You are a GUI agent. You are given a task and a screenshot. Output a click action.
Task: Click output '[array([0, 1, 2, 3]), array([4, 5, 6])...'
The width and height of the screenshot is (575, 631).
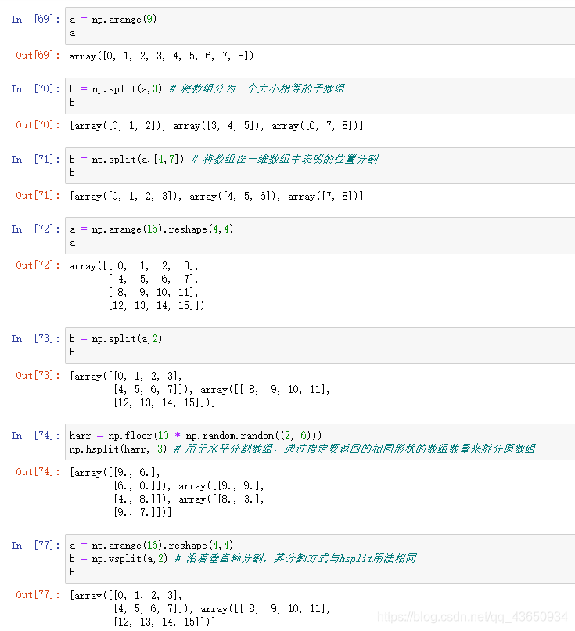click(x=217, y=196)
